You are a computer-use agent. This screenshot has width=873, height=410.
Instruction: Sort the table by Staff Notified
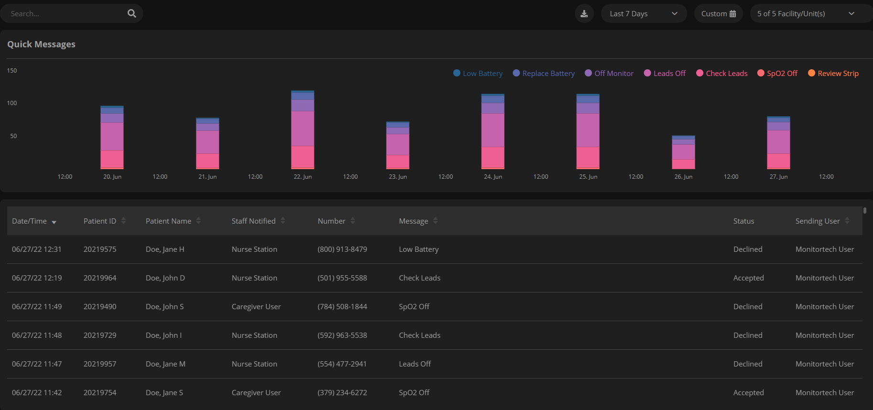click(258, 221)
